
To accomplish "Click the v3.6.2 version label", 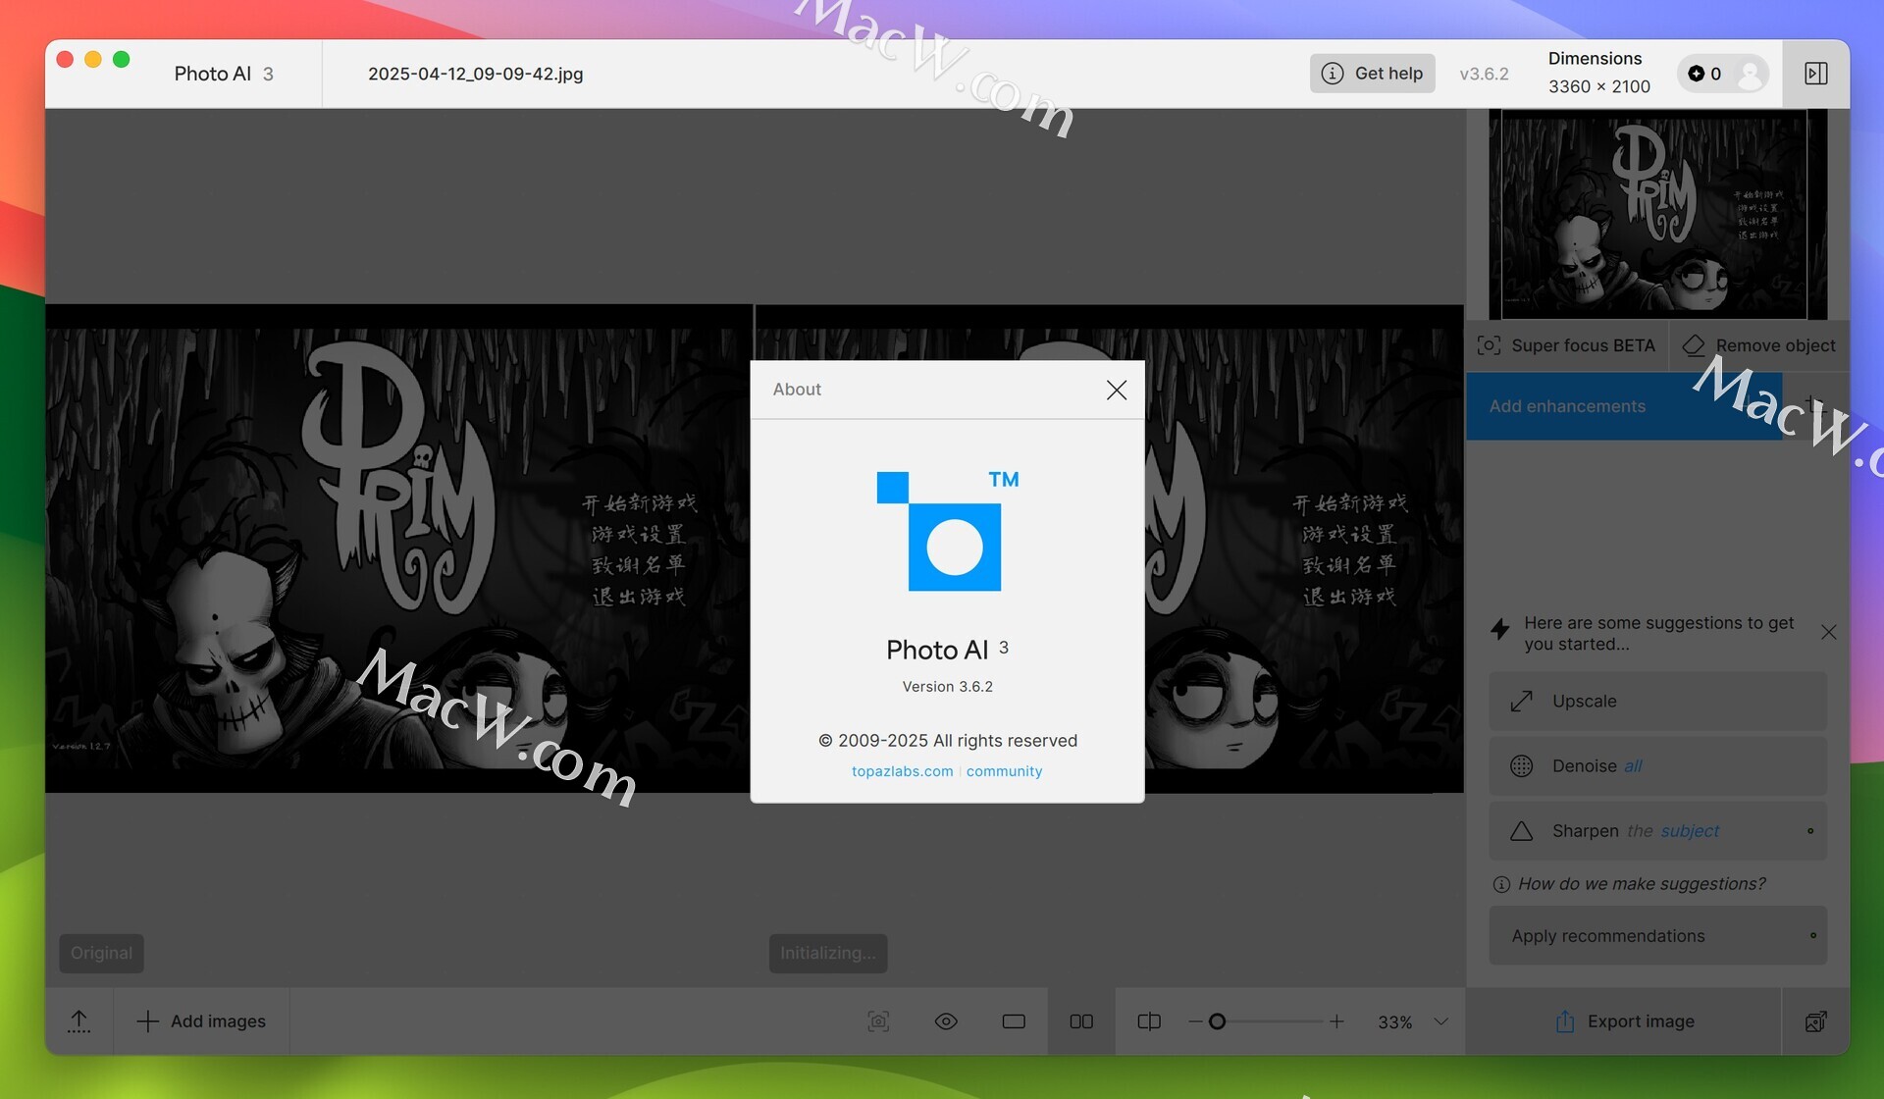I will tap(1484, 74).
